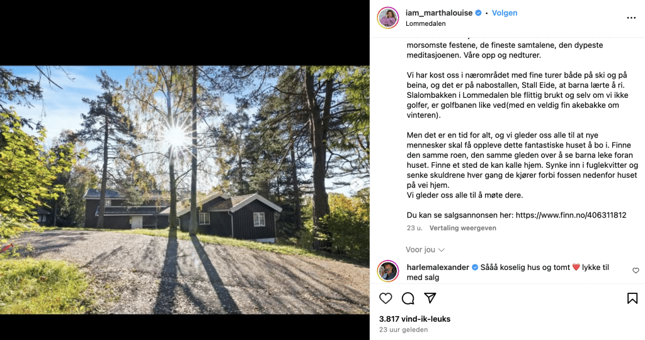Click the chevron beside Voor jou
This screenshot has width=645, height=340.
[442, 250]
